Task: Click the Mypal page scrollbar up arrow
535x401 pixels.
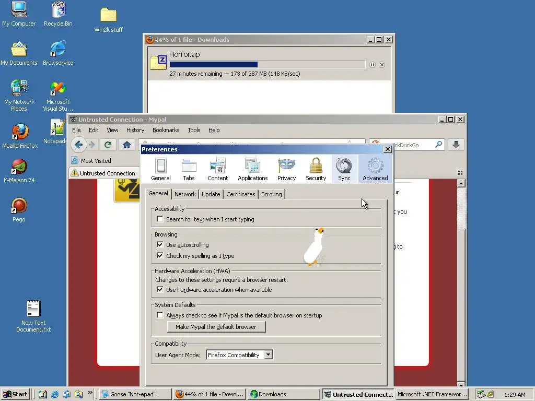Action: 461,183
